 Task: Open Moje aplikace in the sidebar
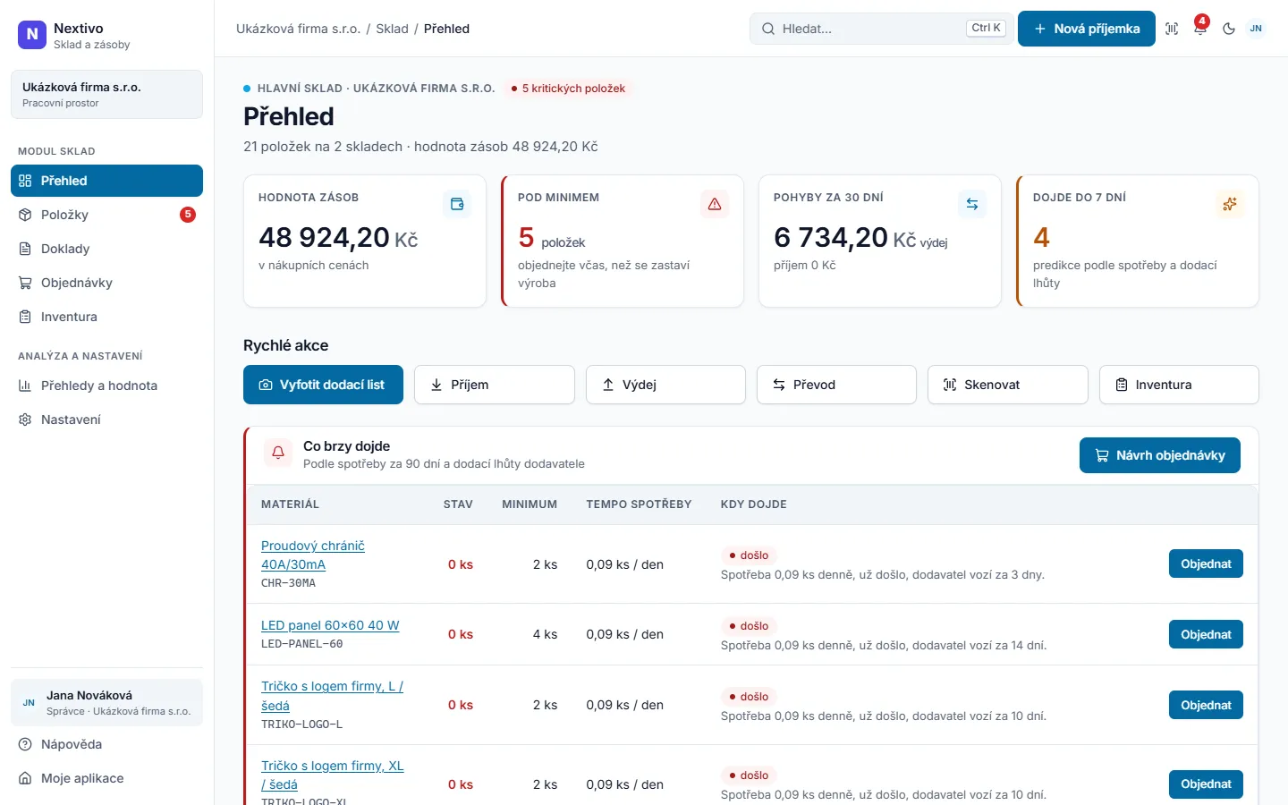(106, 778)
